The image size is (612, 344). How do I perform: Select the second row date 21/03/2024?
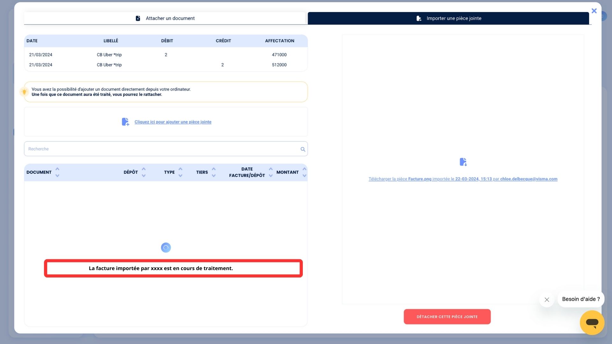(41, 65)
